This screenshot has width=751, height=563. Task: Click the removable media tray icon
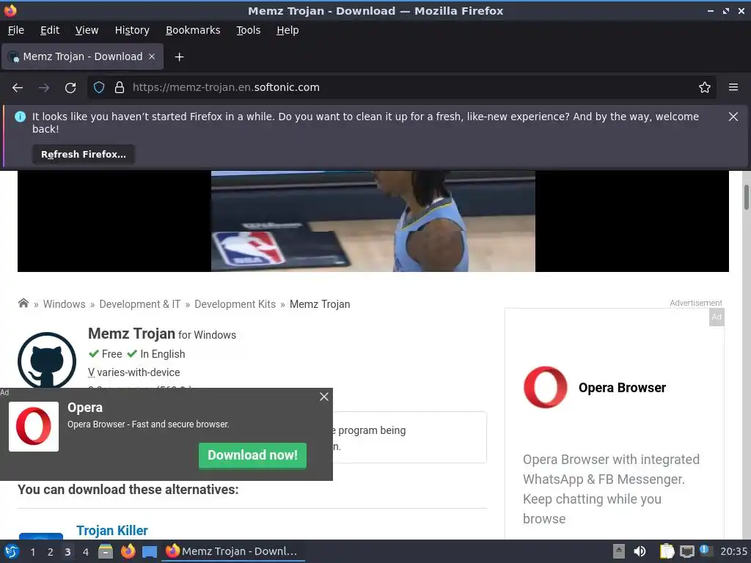click(x=619, y=551)
